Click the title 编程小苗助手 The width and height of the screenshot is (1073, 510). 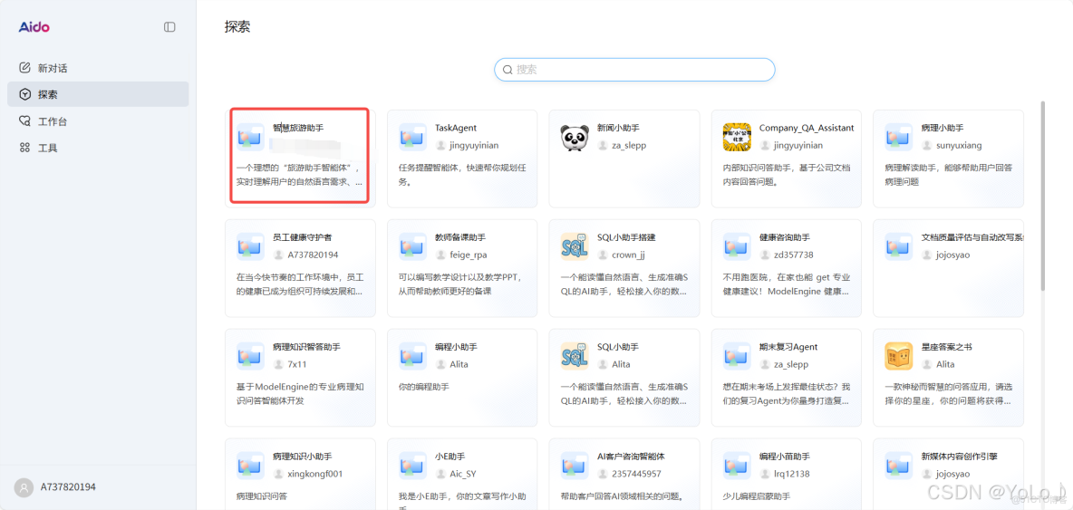pos(785,456)
